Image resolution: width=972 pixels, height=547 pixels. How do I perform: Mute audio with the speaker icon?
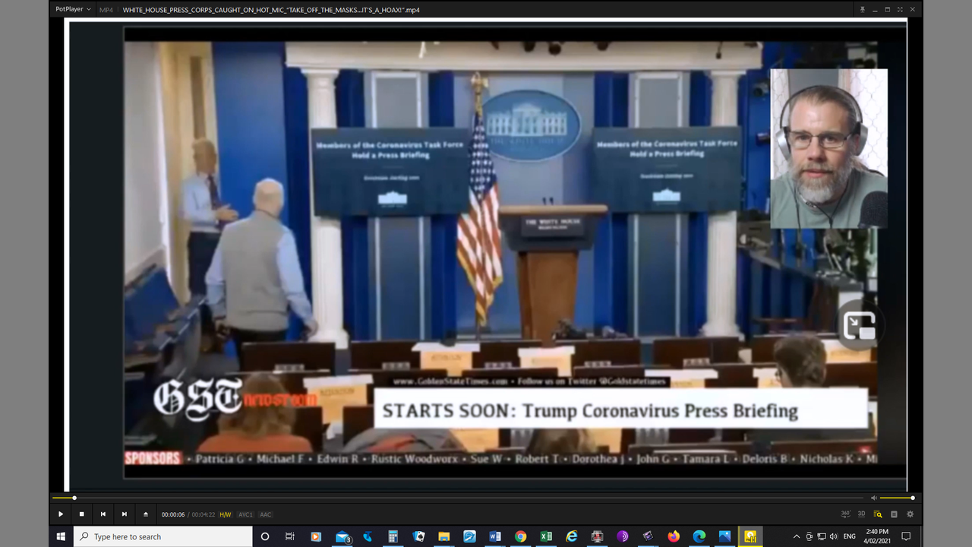[873, 498]
